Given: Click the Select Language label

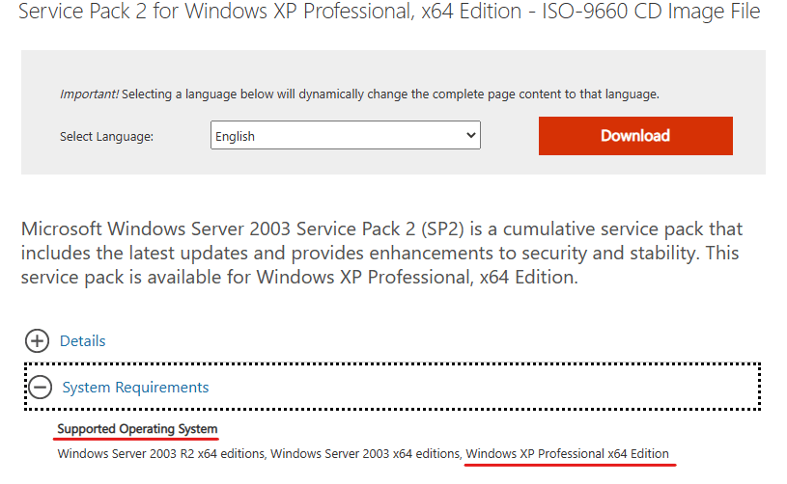Looking at the screenshot, I should coord(106,136).
